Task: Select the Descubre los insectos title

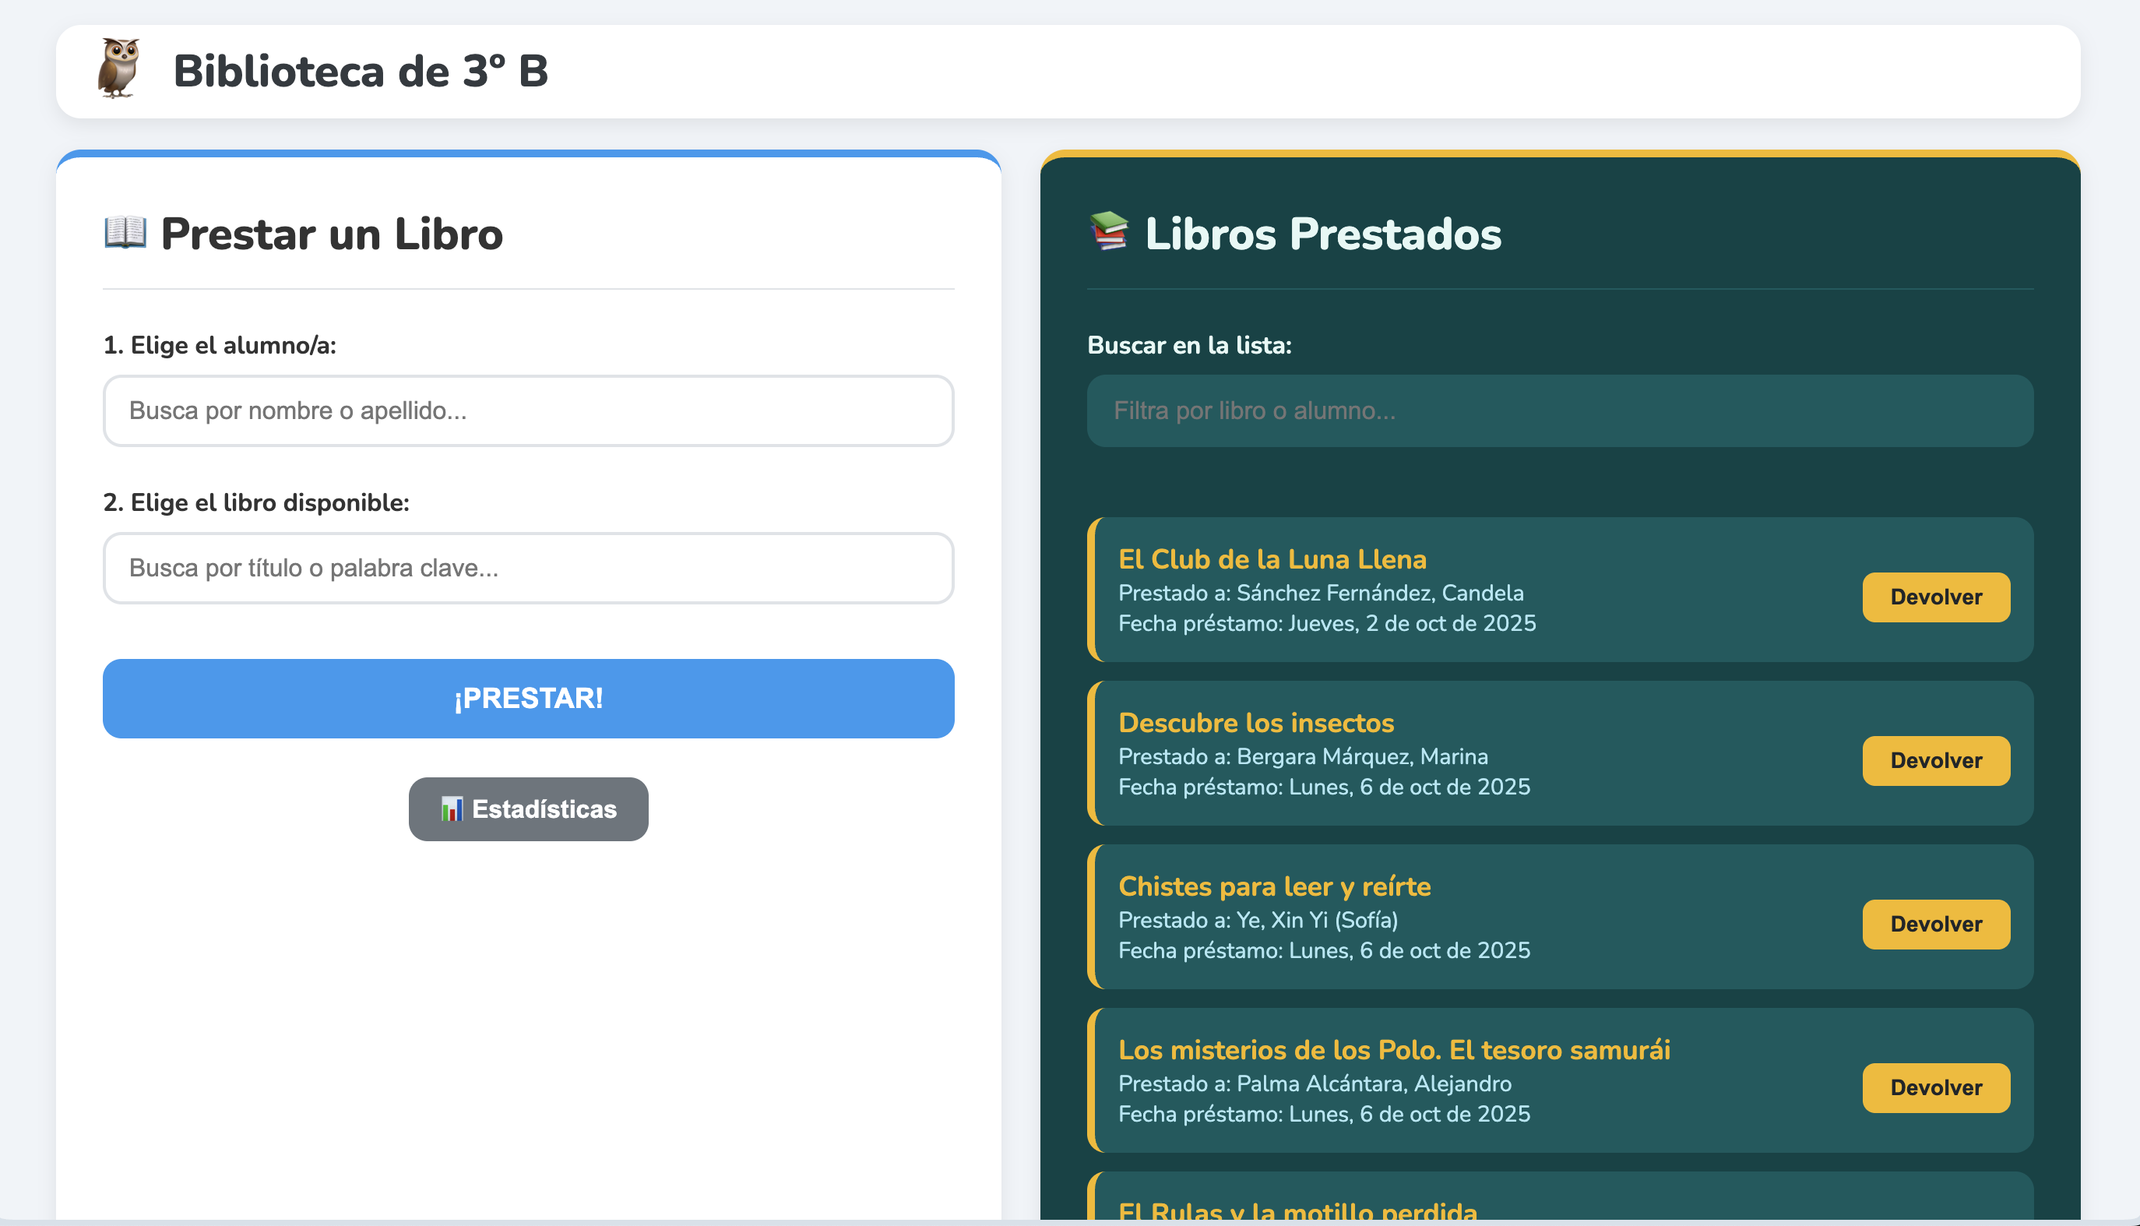Action: click(1255, 723)
